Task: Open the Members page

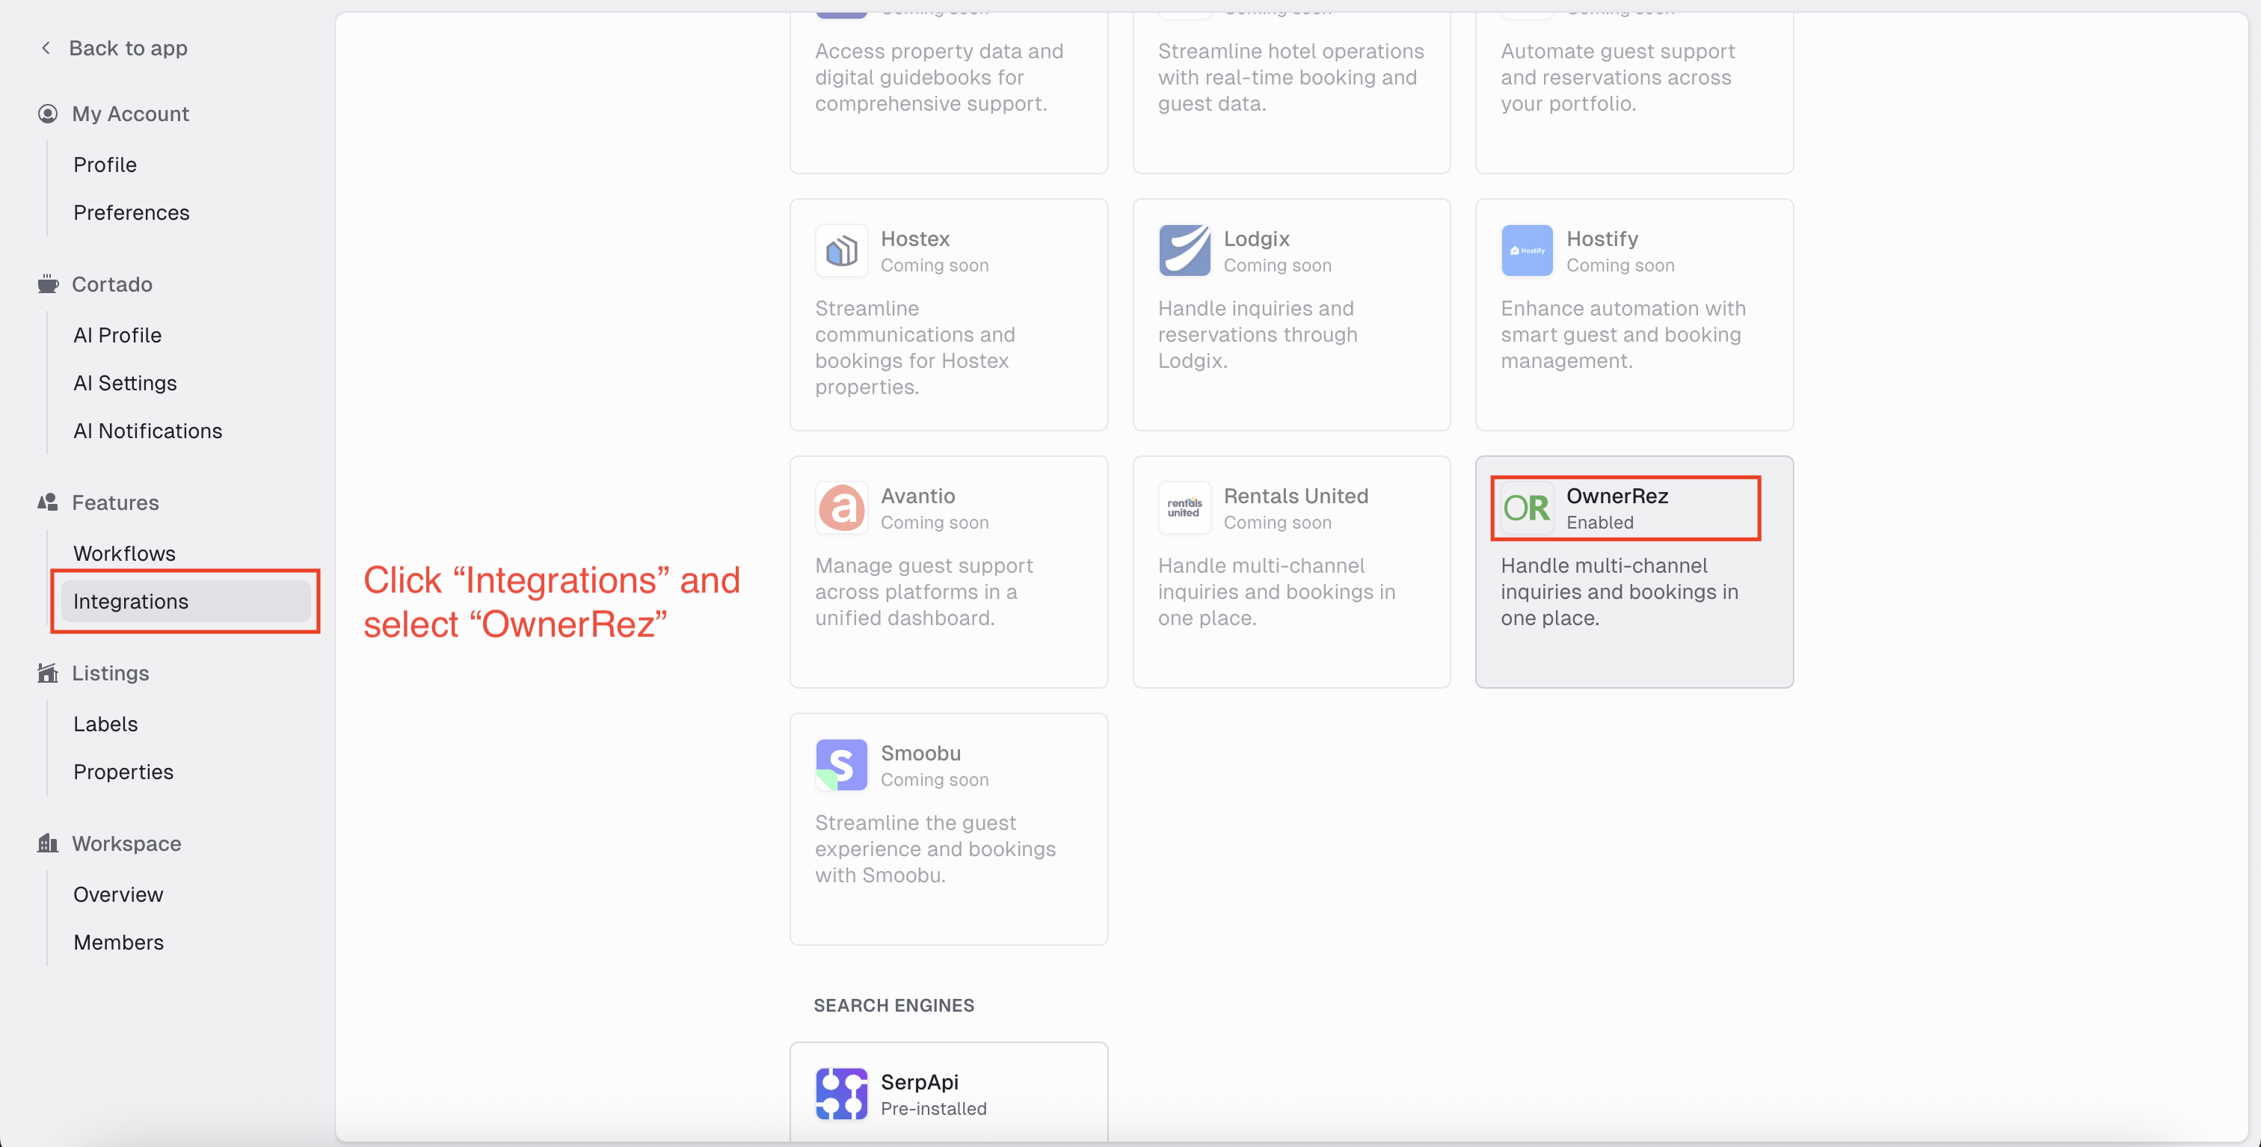Action: pos(118,941)
